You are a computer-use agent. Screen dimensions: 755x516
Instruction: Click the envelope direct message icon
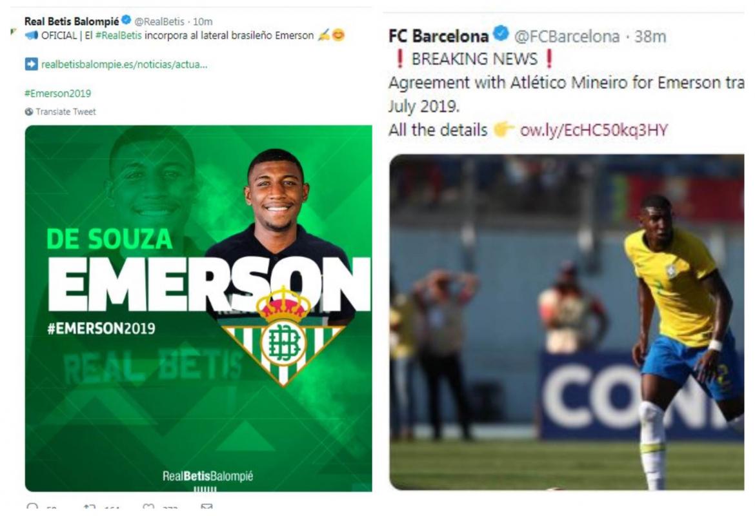(x=206, y=506)
